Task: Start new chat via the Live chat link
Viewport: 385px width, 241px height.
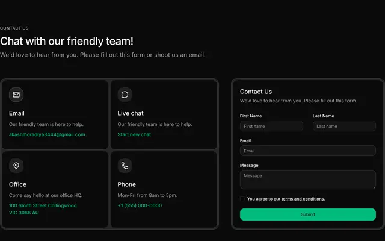Action: click(134, 134)
